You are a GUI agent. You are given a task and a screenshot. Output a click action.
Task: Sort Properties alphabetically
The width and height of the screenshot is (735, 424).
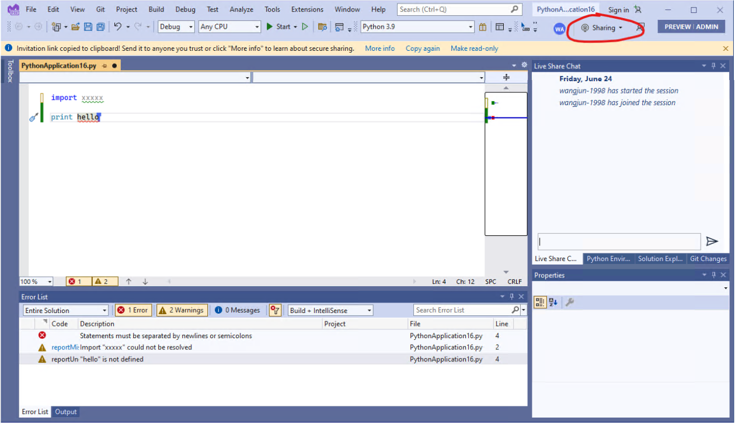click(552, 301)
